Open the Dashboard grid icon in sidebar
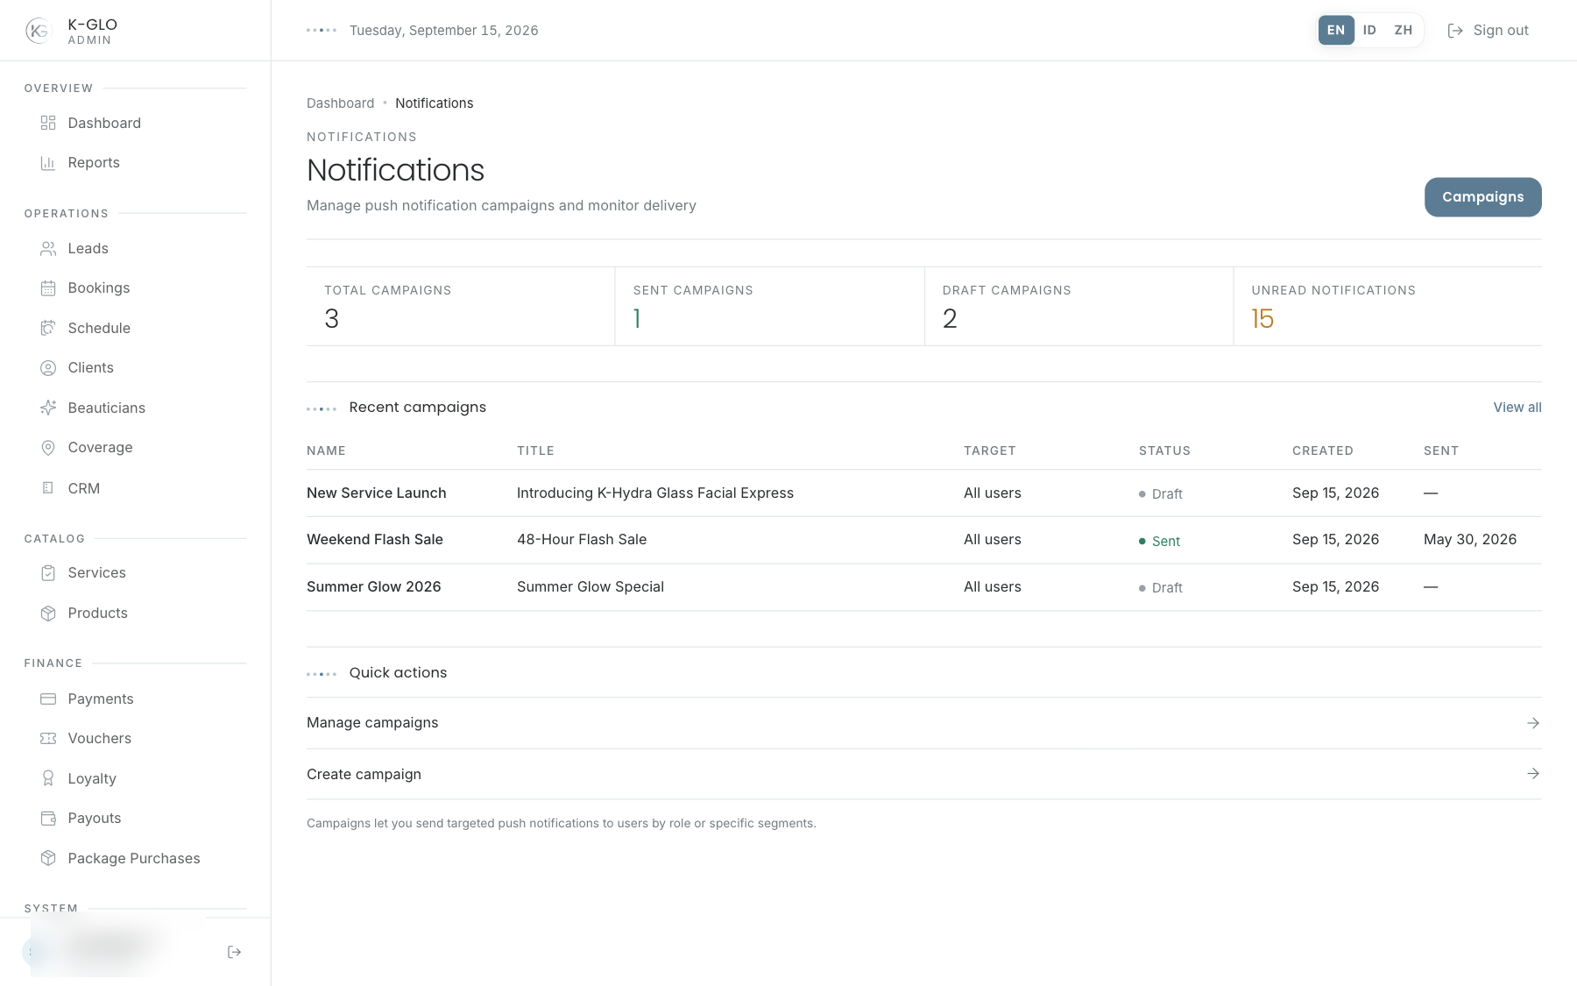1577x986 pixels. point(48,123)
